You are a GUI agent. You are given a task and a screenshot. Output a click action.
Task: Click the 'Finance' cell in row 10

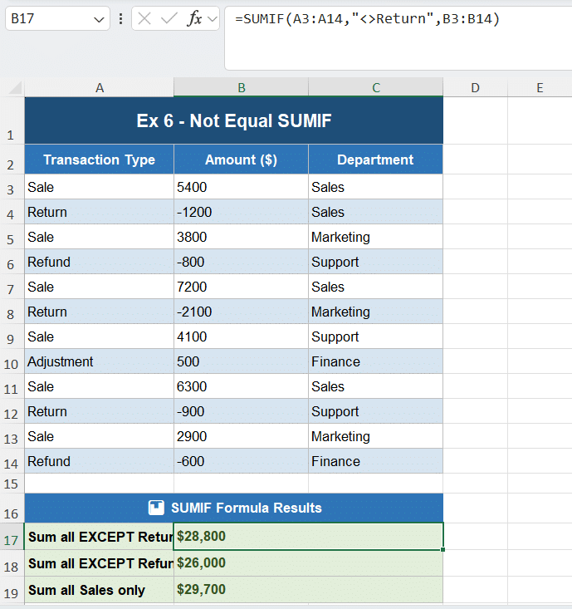click(x=375, y=361)
